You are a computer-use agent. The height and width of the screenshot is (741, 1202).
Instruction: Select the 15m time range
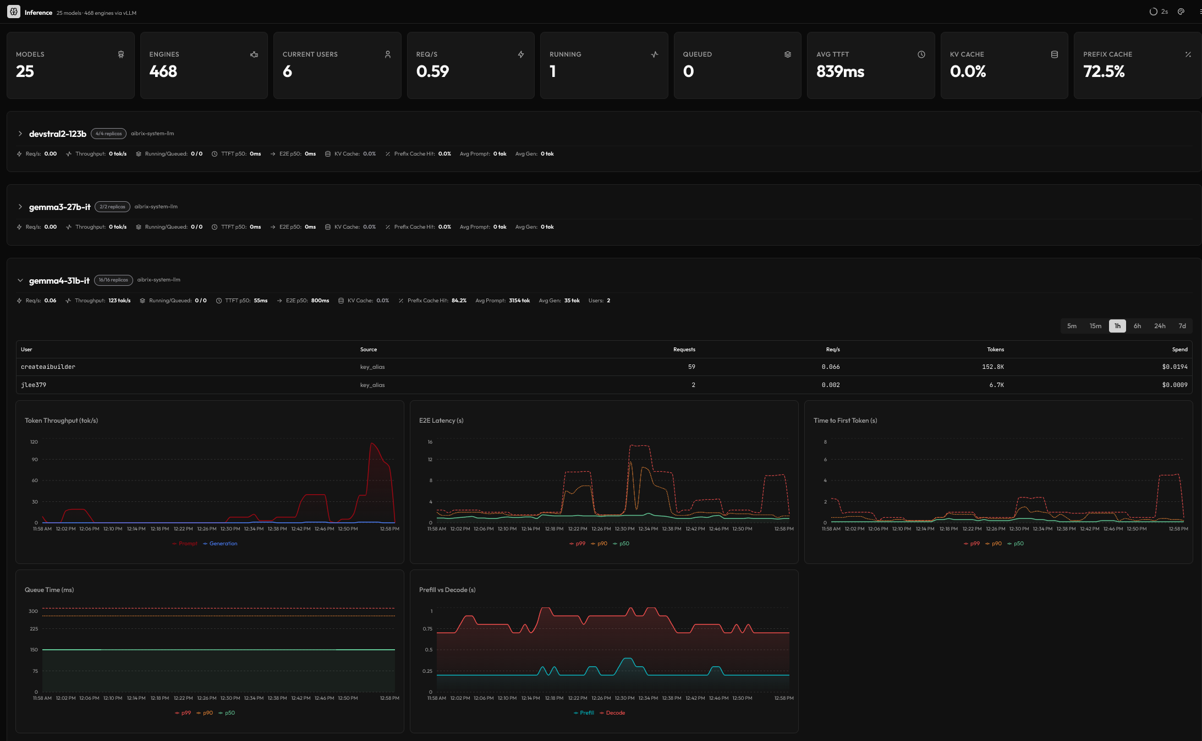pos(1095,326)
